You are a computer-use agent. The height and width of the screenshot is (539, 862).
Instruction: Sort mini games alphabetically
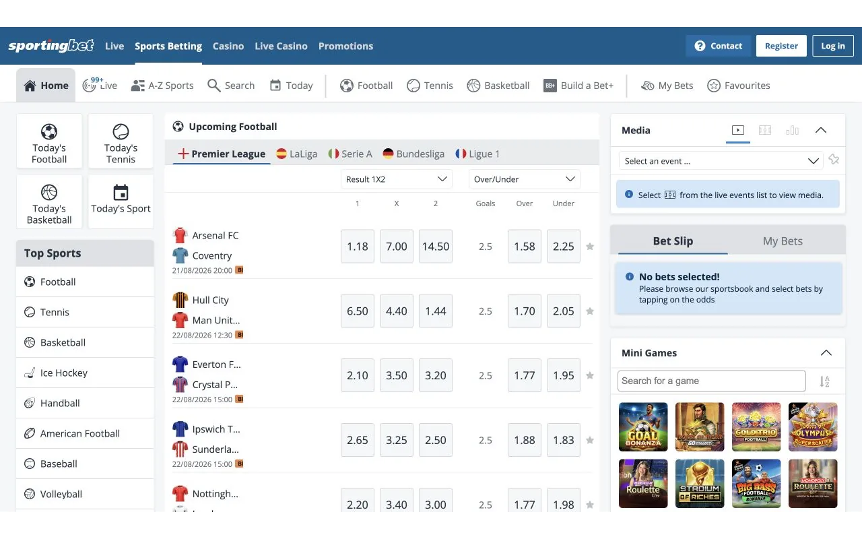pyautogui.click(x=825, y=381)
